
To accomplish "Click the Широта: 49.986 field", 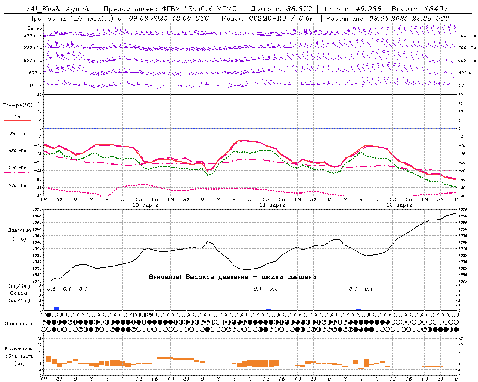I will pos(351,9).
